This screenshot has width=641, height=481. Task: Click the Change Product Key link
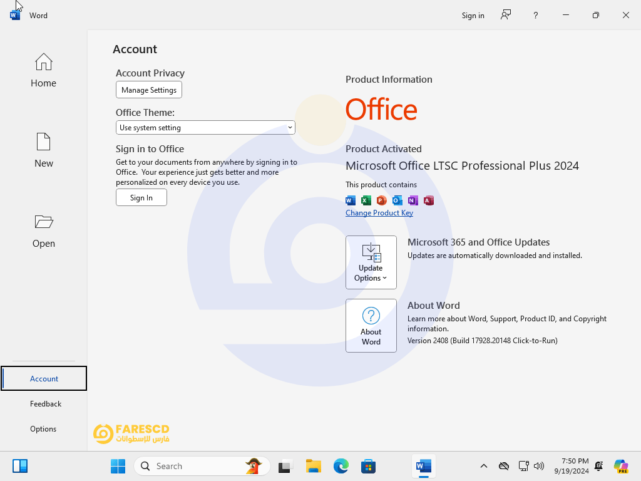(x=379, y=213)
